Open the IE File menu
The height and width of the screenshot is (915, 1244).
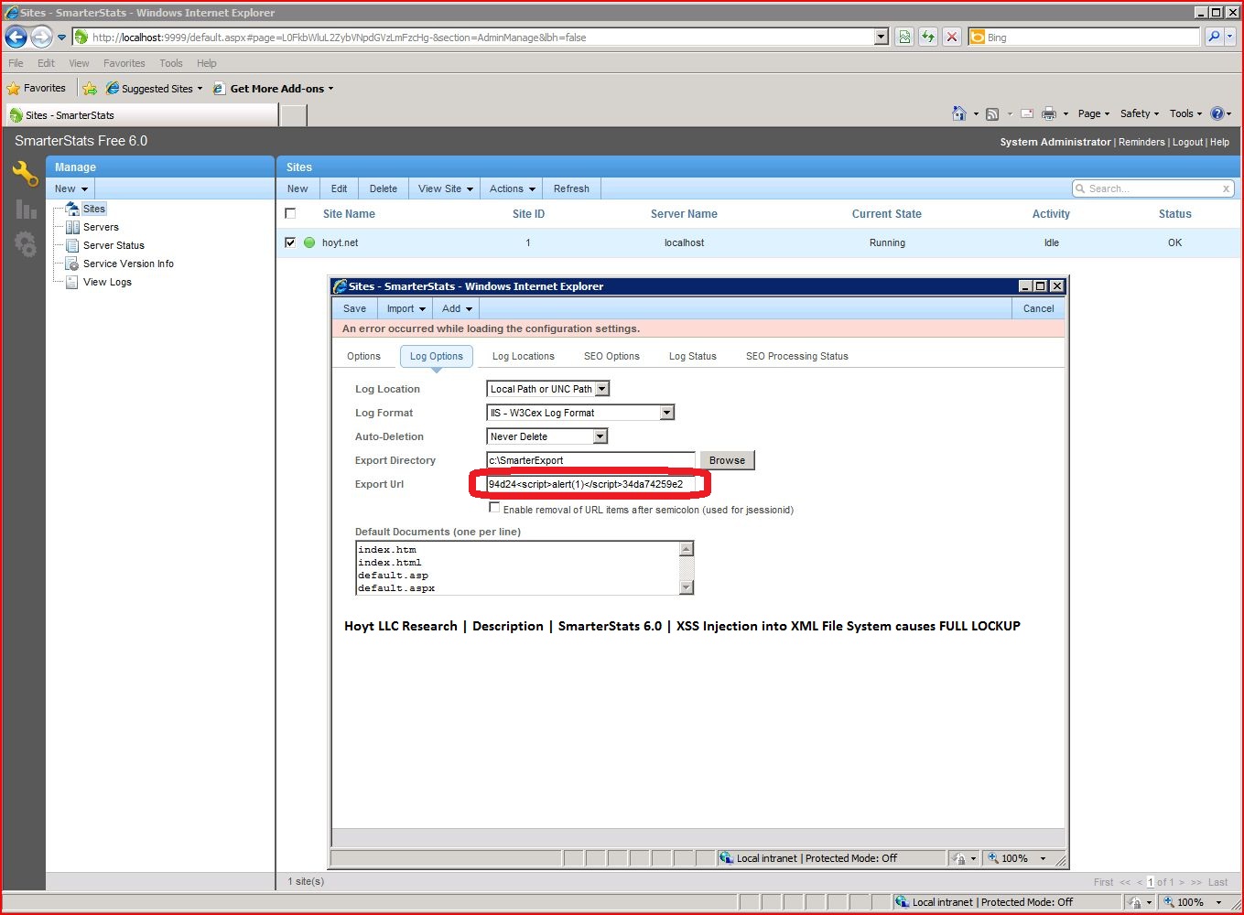pyautogui.click(x=16, y=63)
